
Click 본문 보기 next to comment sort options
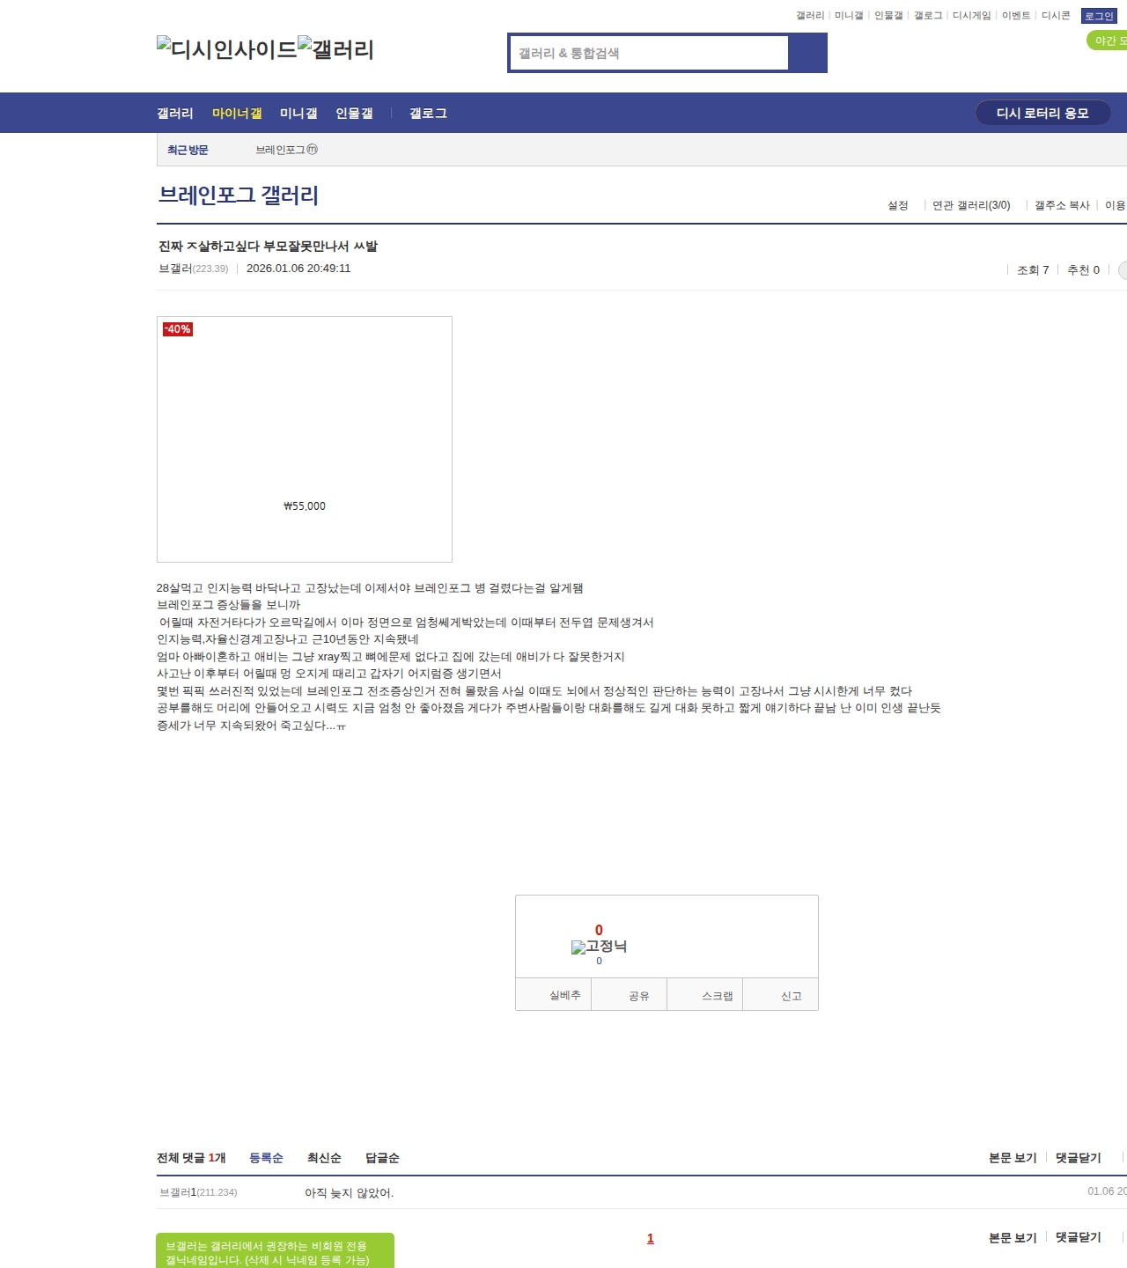click(1013, 1158)
